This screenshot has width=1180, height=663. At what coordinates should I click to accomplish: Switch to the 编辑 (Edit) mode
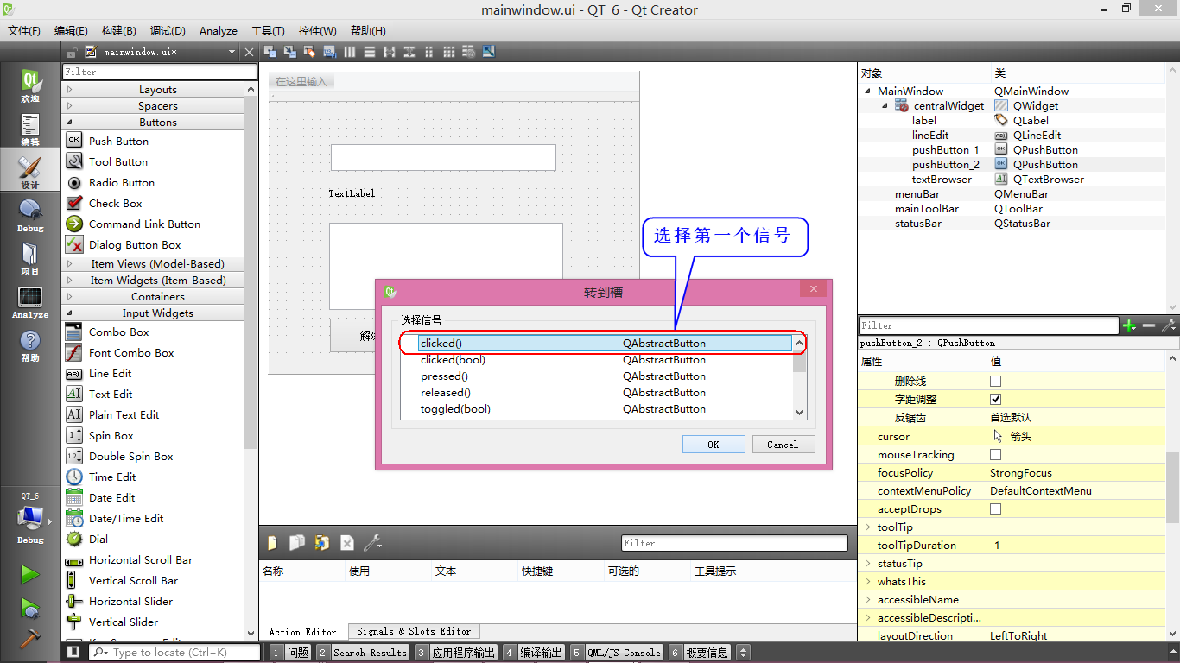[30, 129]
